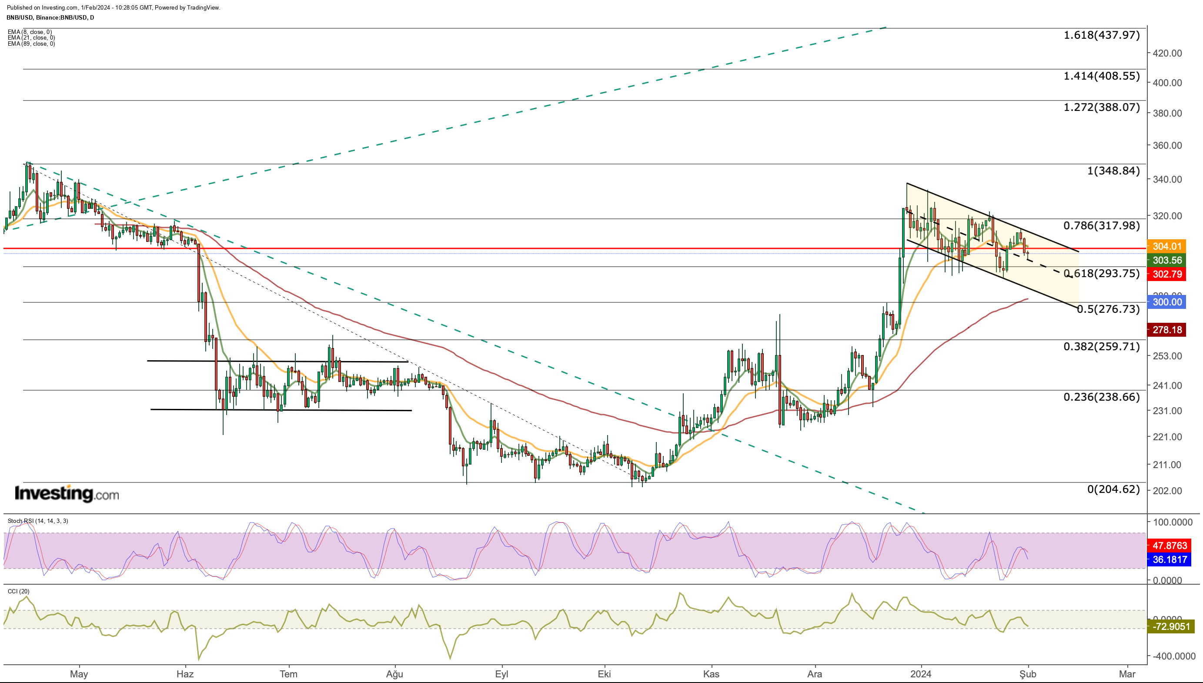
Task: Click the 0.786(317.98) Fibonacci label
Action: point(1101,226)
